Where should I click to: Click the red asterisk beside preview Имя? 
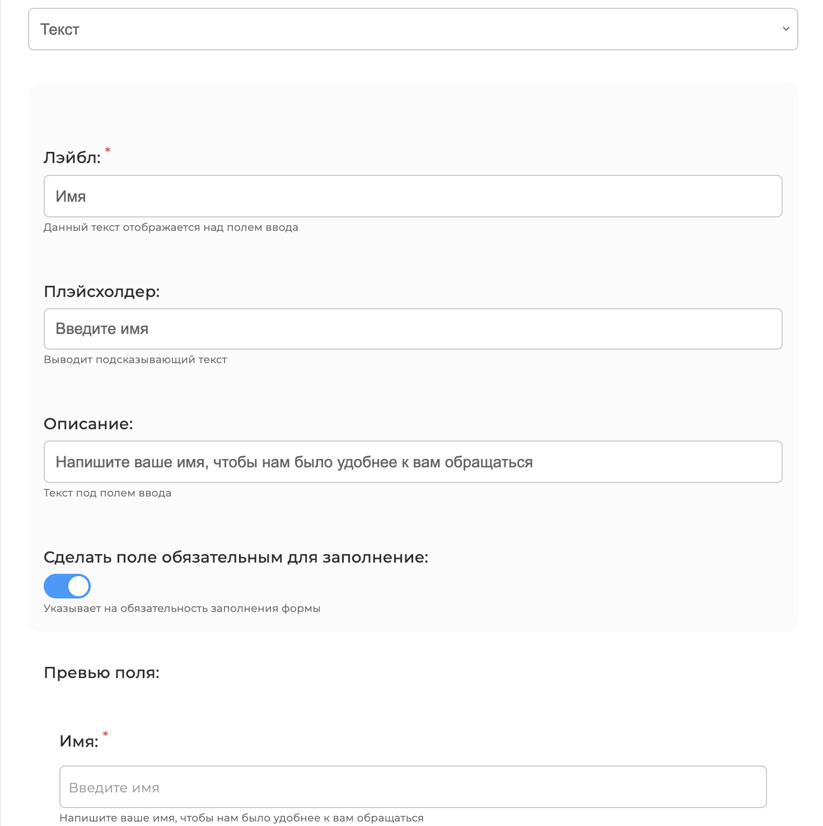[x=105, y=734]
